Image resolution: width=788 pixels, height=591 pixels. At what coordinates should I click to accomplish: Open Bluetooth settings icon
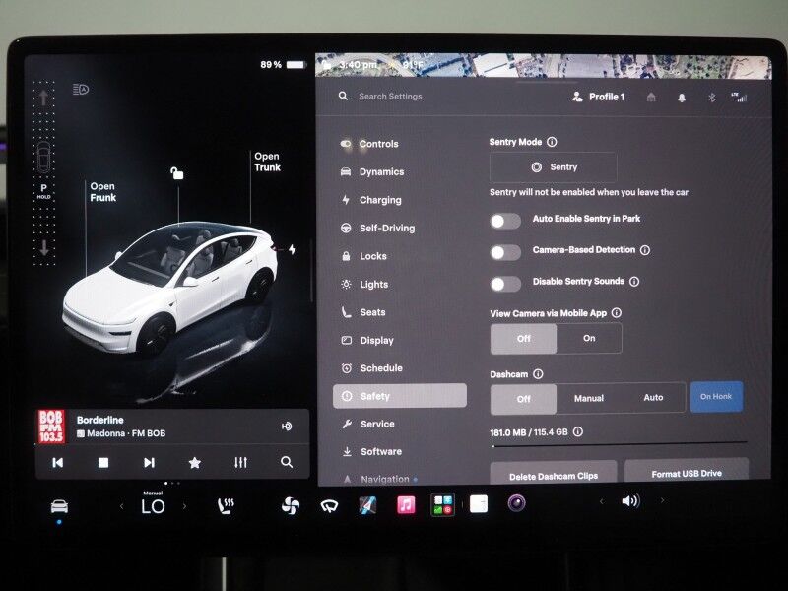pyautogui.click(x=711, y=98)
